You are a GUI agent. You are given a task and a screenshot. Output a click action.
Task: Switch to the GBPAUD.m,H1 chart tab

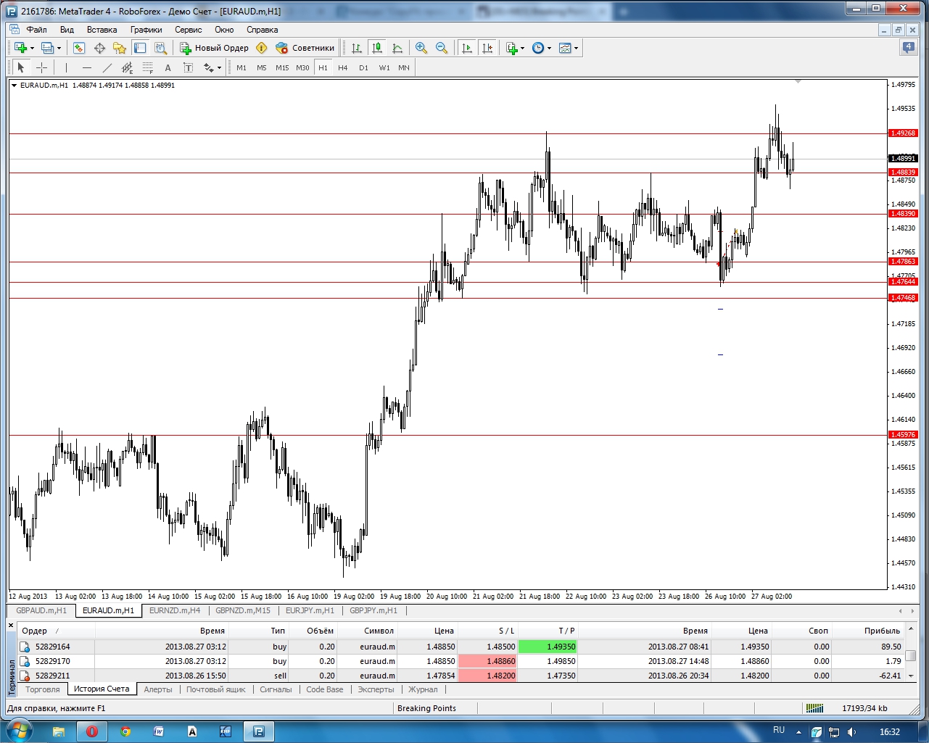[x=41, y=610]
